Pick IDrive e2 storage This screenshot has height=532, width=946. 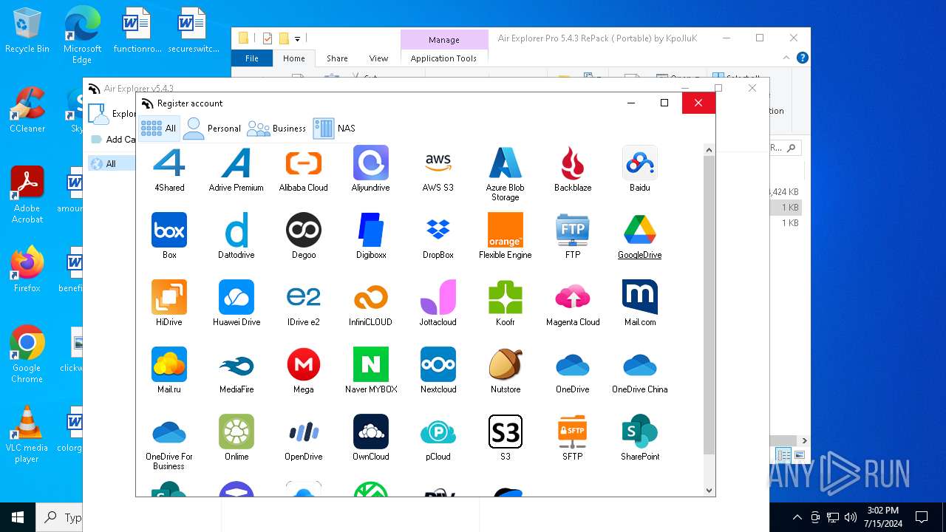click(304, 304)
